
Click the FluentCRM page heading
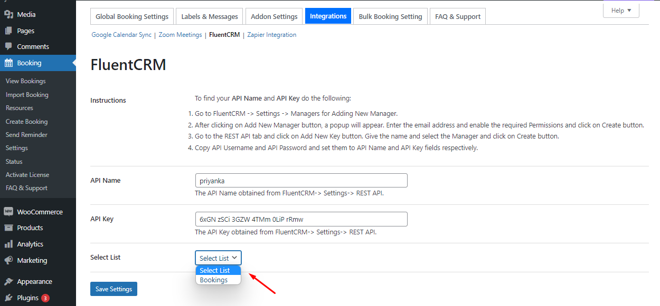[128, 65]
